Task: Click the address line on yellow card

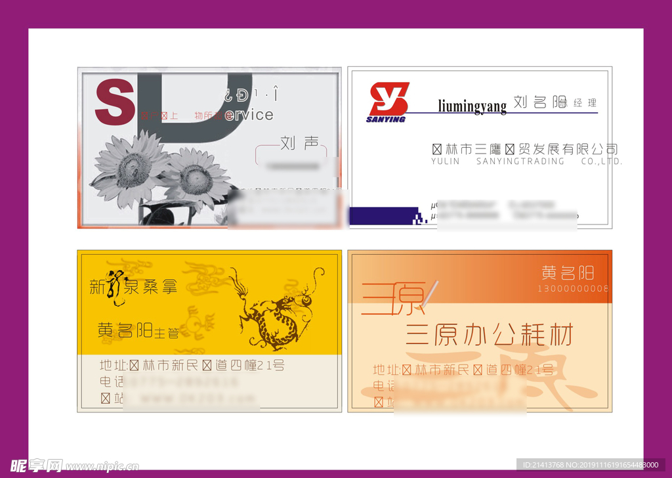Action: coord(192,366)
